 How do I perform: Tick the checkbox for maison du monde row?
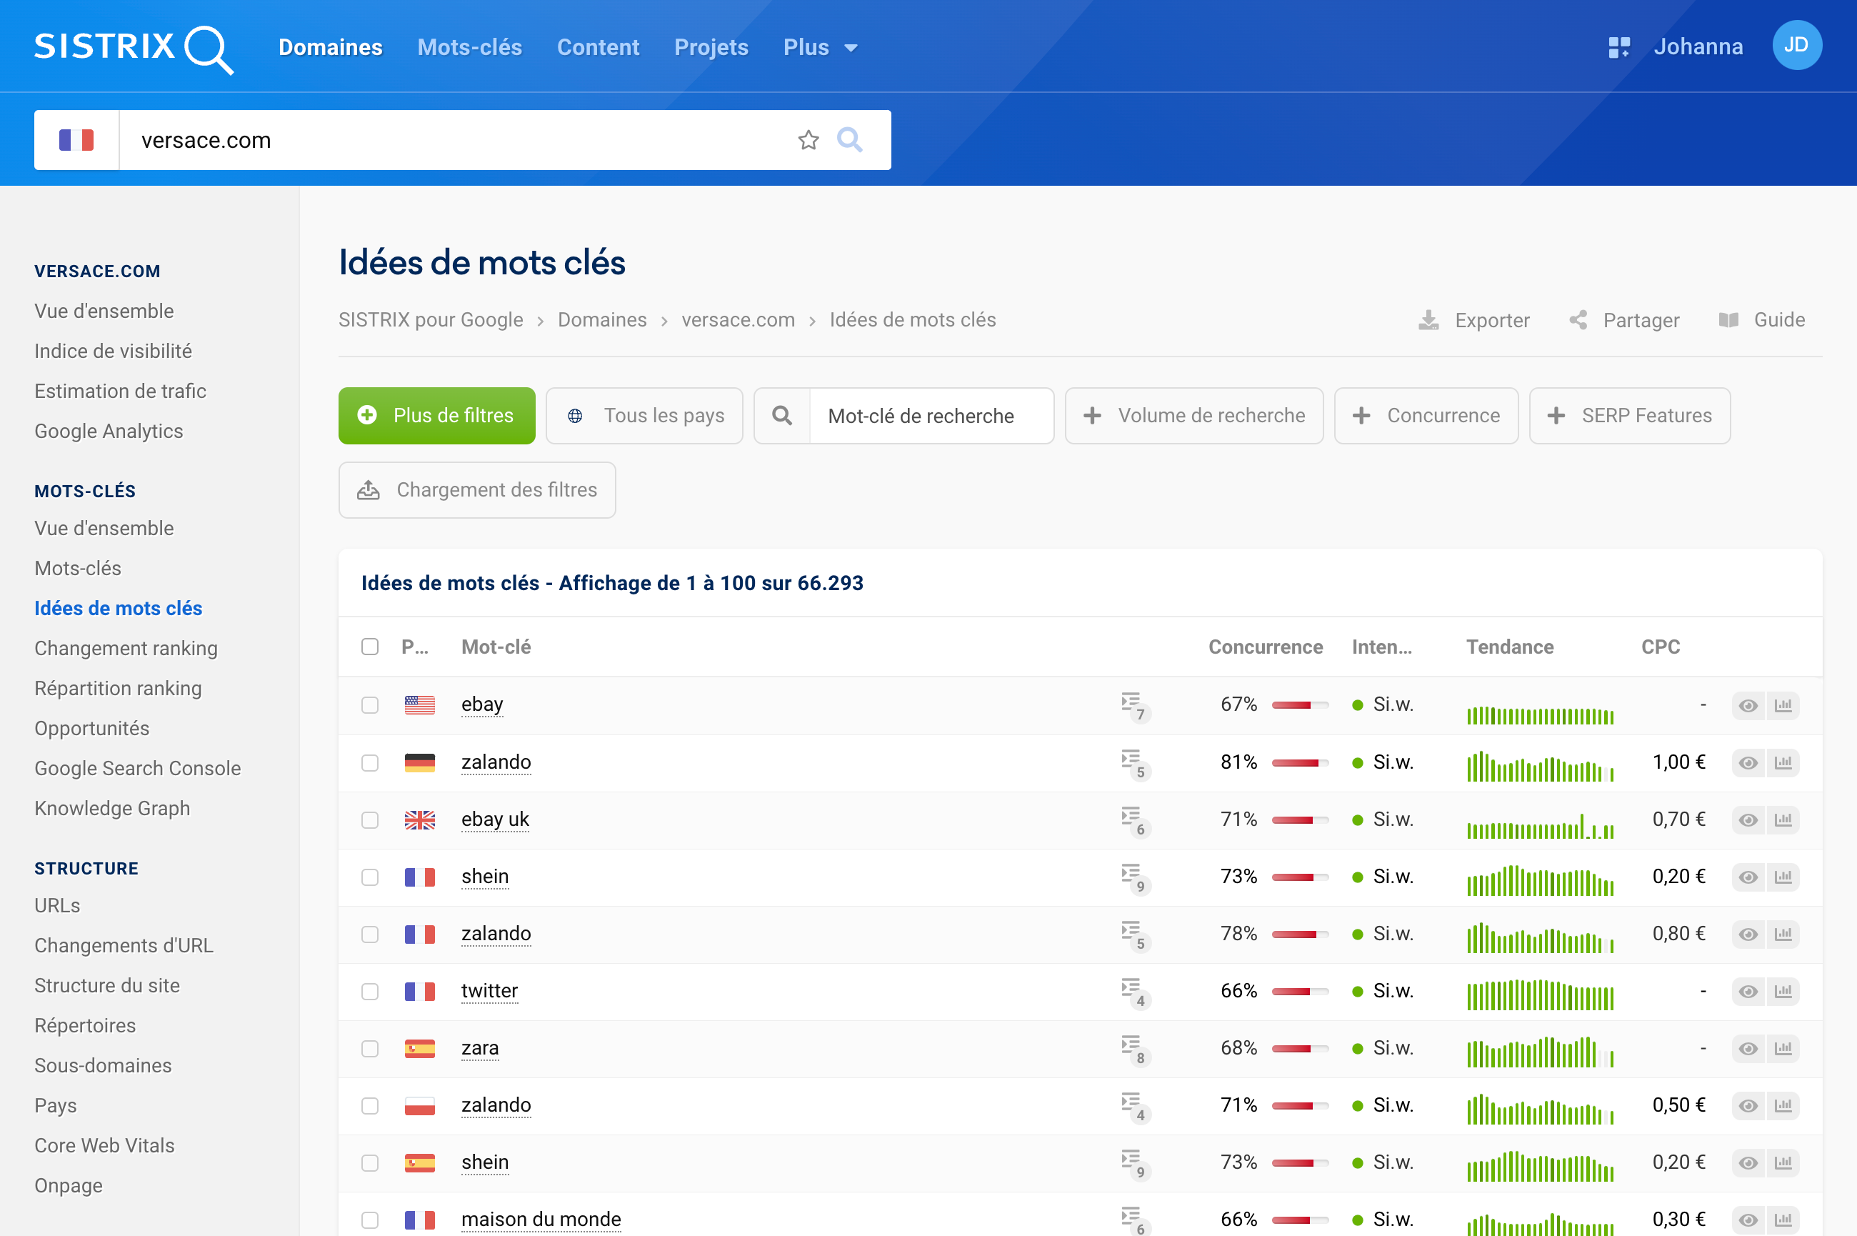pos(369,1220)
